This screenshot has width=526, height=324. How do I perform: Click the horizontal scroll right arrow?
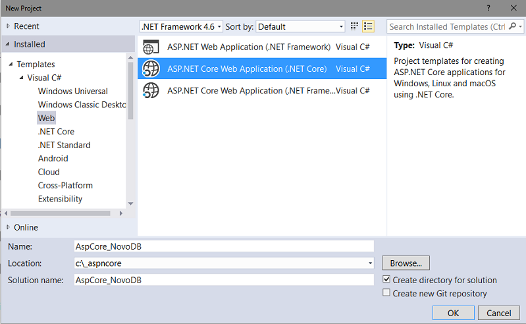pyautogui.click(x=120, y=213)
